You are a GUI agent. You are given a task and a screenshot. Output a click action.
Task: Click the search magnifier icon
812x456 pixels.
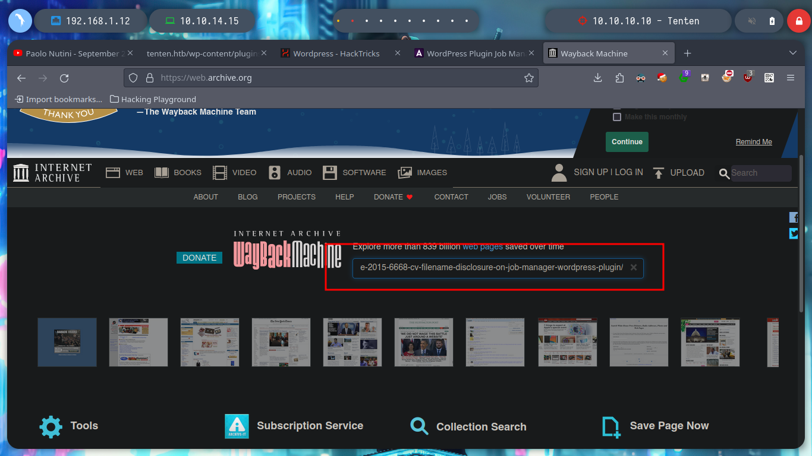point(724,173)
